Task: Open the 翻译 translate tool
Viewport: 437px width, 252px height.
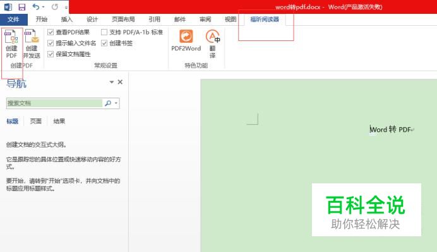Action: tap(213, 43)
